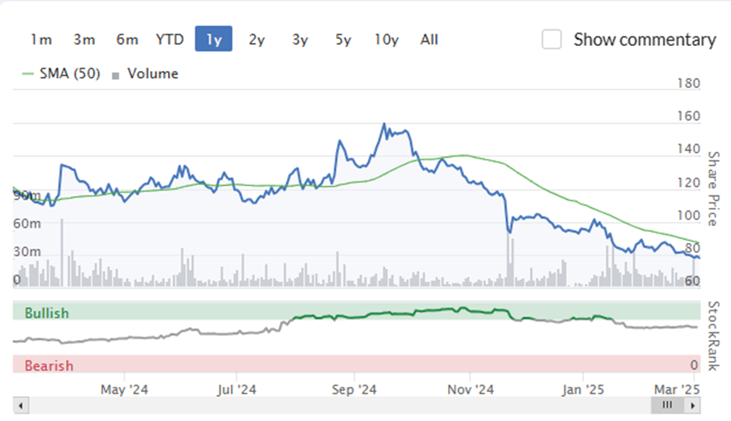Click the Bullish zone label
The height and width of the screenshot is (421, 731).
pyautogui.click(x=47, y=313)
